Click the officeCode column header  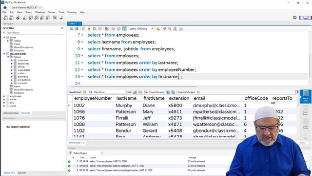tap(256, 98)
